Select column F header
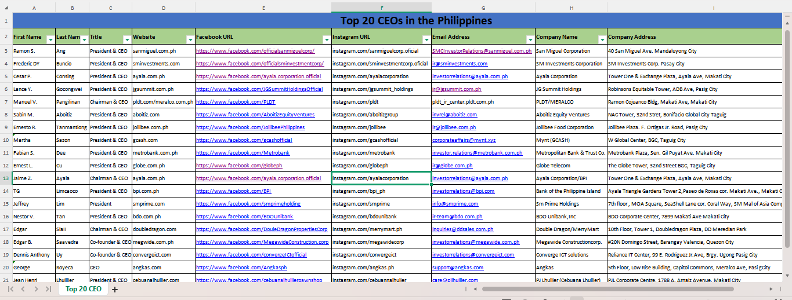The image size is (792, 300). tap(381, 8)
